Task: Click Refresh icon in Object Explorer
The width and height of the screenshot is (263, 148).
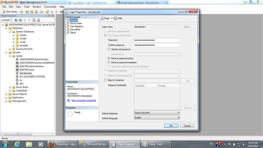Action: pyautogui.click(x=34, y=20)
